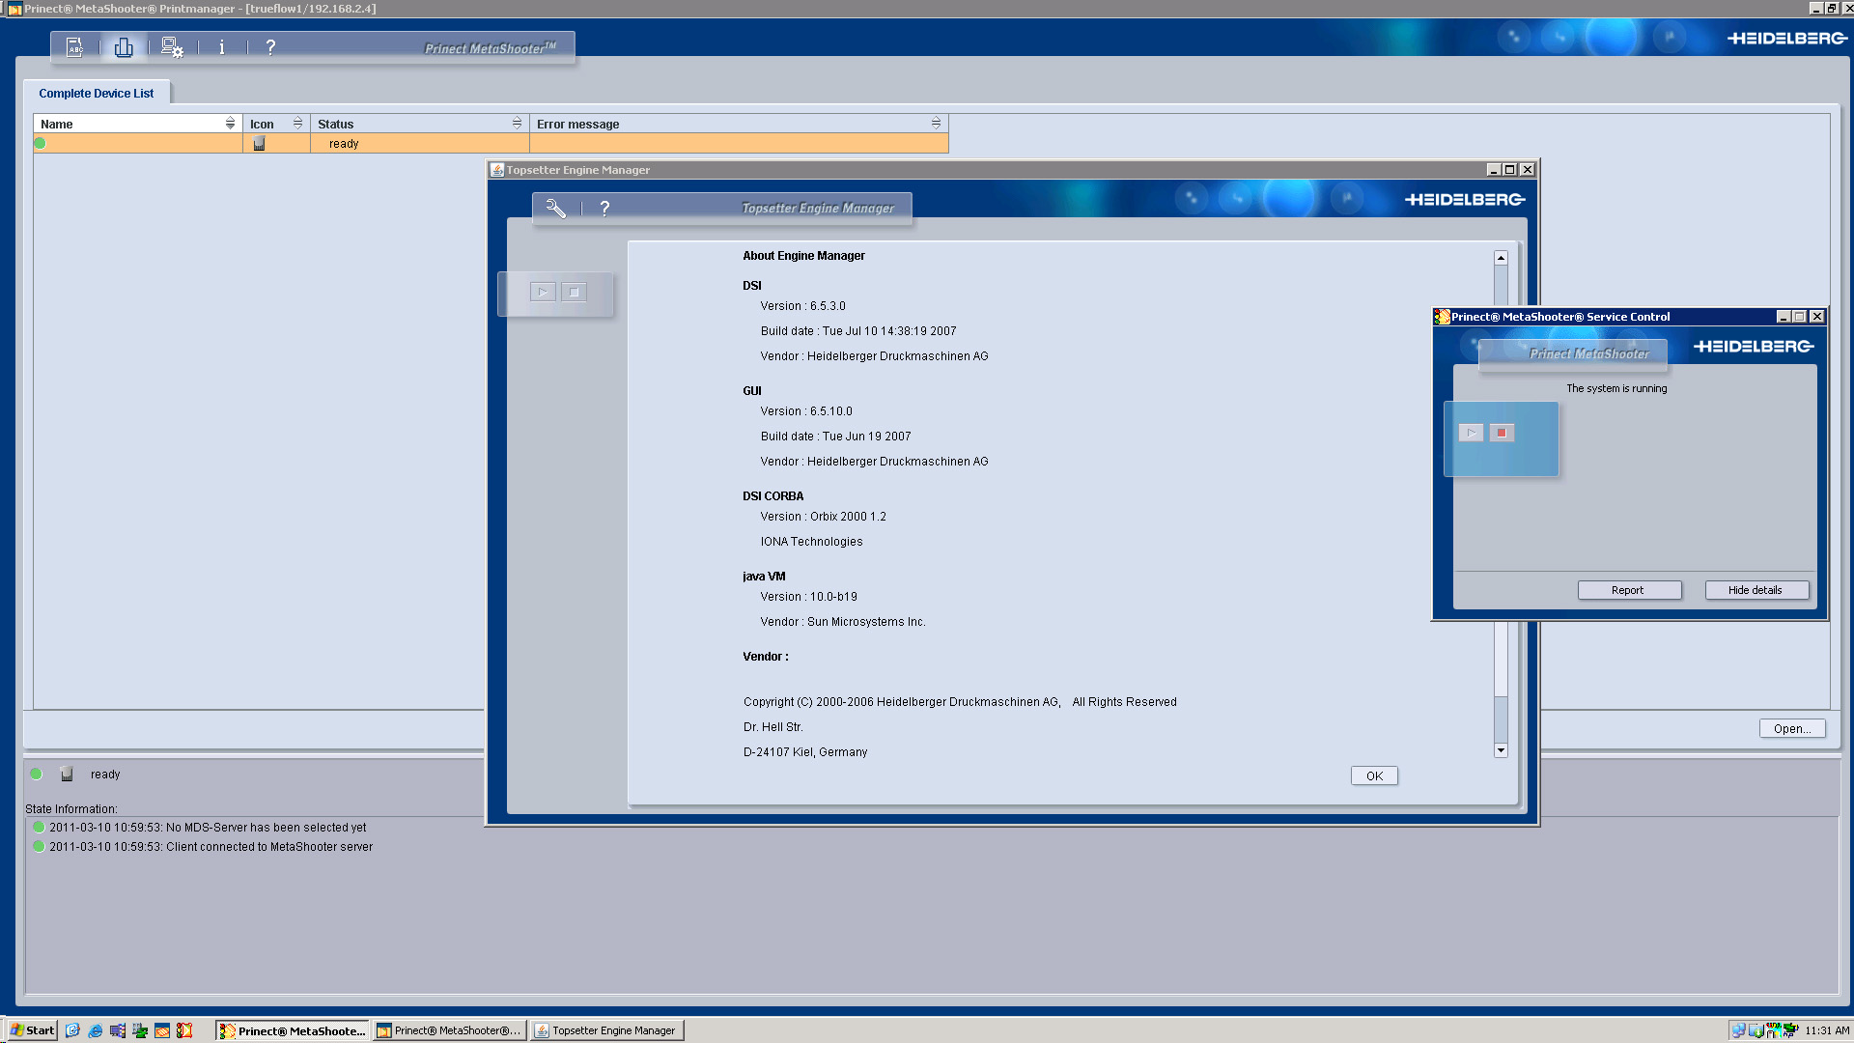Screen dimensions: 1854x1043
Task: Click scroll up arrow in About Engine Manager
Action: [1501, 258]
